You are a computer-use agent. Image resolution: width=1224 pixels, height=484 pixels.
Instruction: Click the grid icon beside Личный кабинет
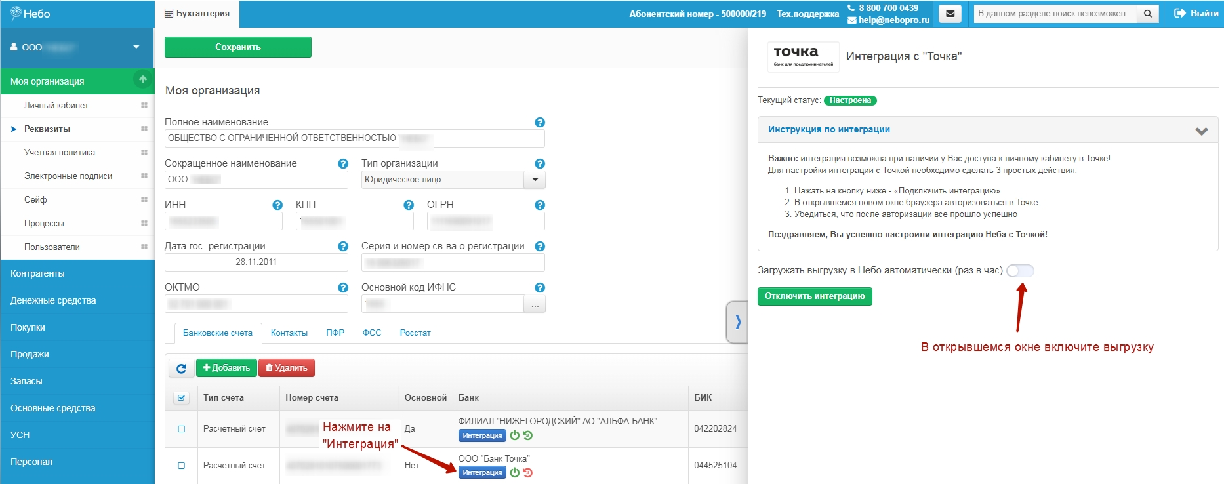coord(144,106)
